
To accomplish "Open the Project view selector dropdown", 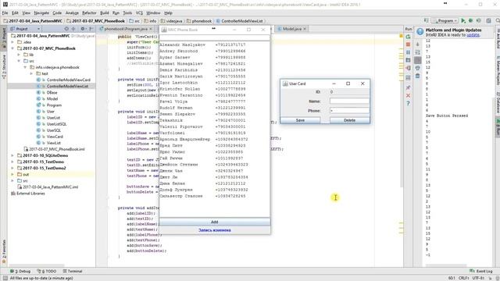I will coord(25,29).
